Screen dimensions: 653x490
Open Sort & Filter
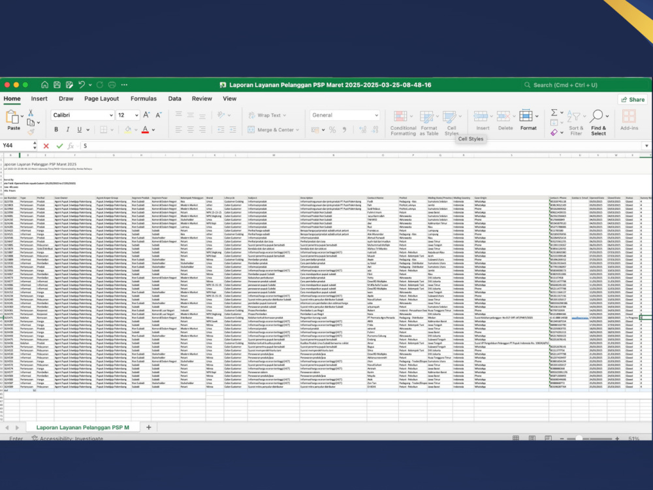[x=576, y=123]
